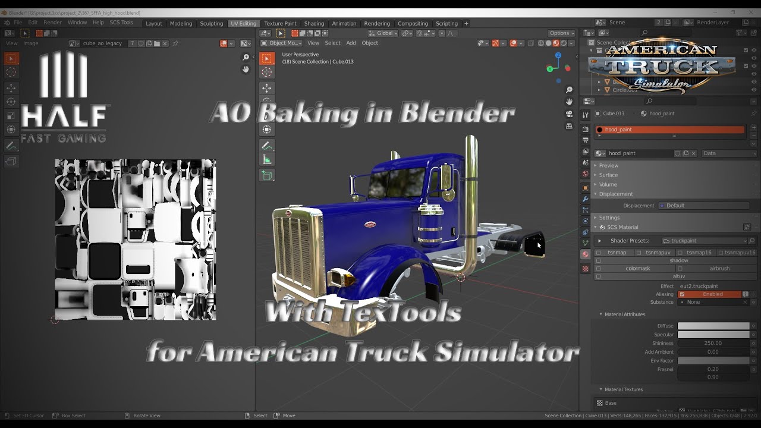761x428 pixels.
Task: Enable the altuv shader flavor checkbox
Action: (599, 276)
